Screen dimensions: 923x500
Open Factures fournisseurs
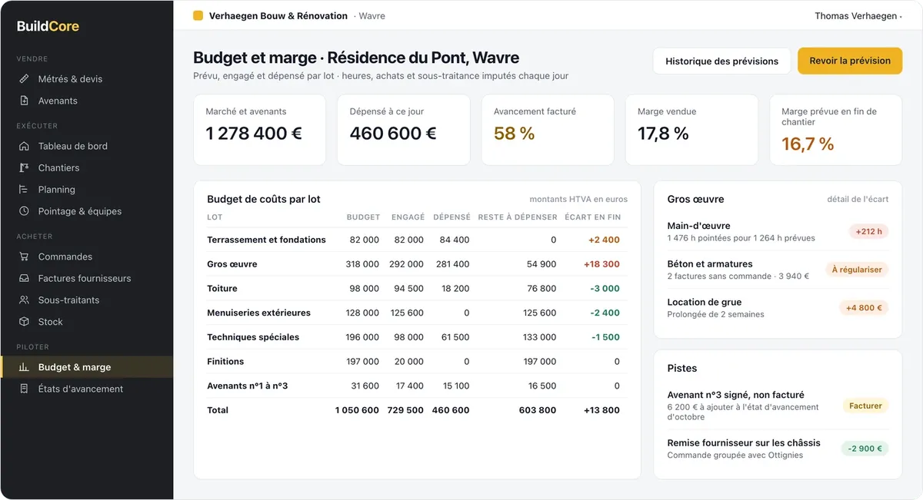[x=87, y=278]
